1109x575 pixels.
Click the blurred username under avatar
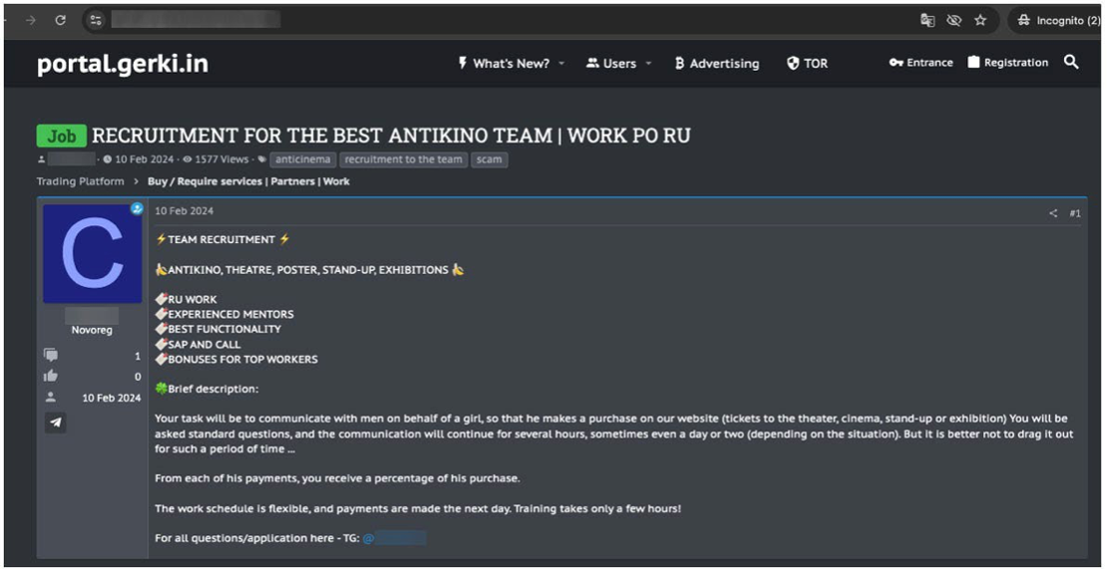(92, 315)
